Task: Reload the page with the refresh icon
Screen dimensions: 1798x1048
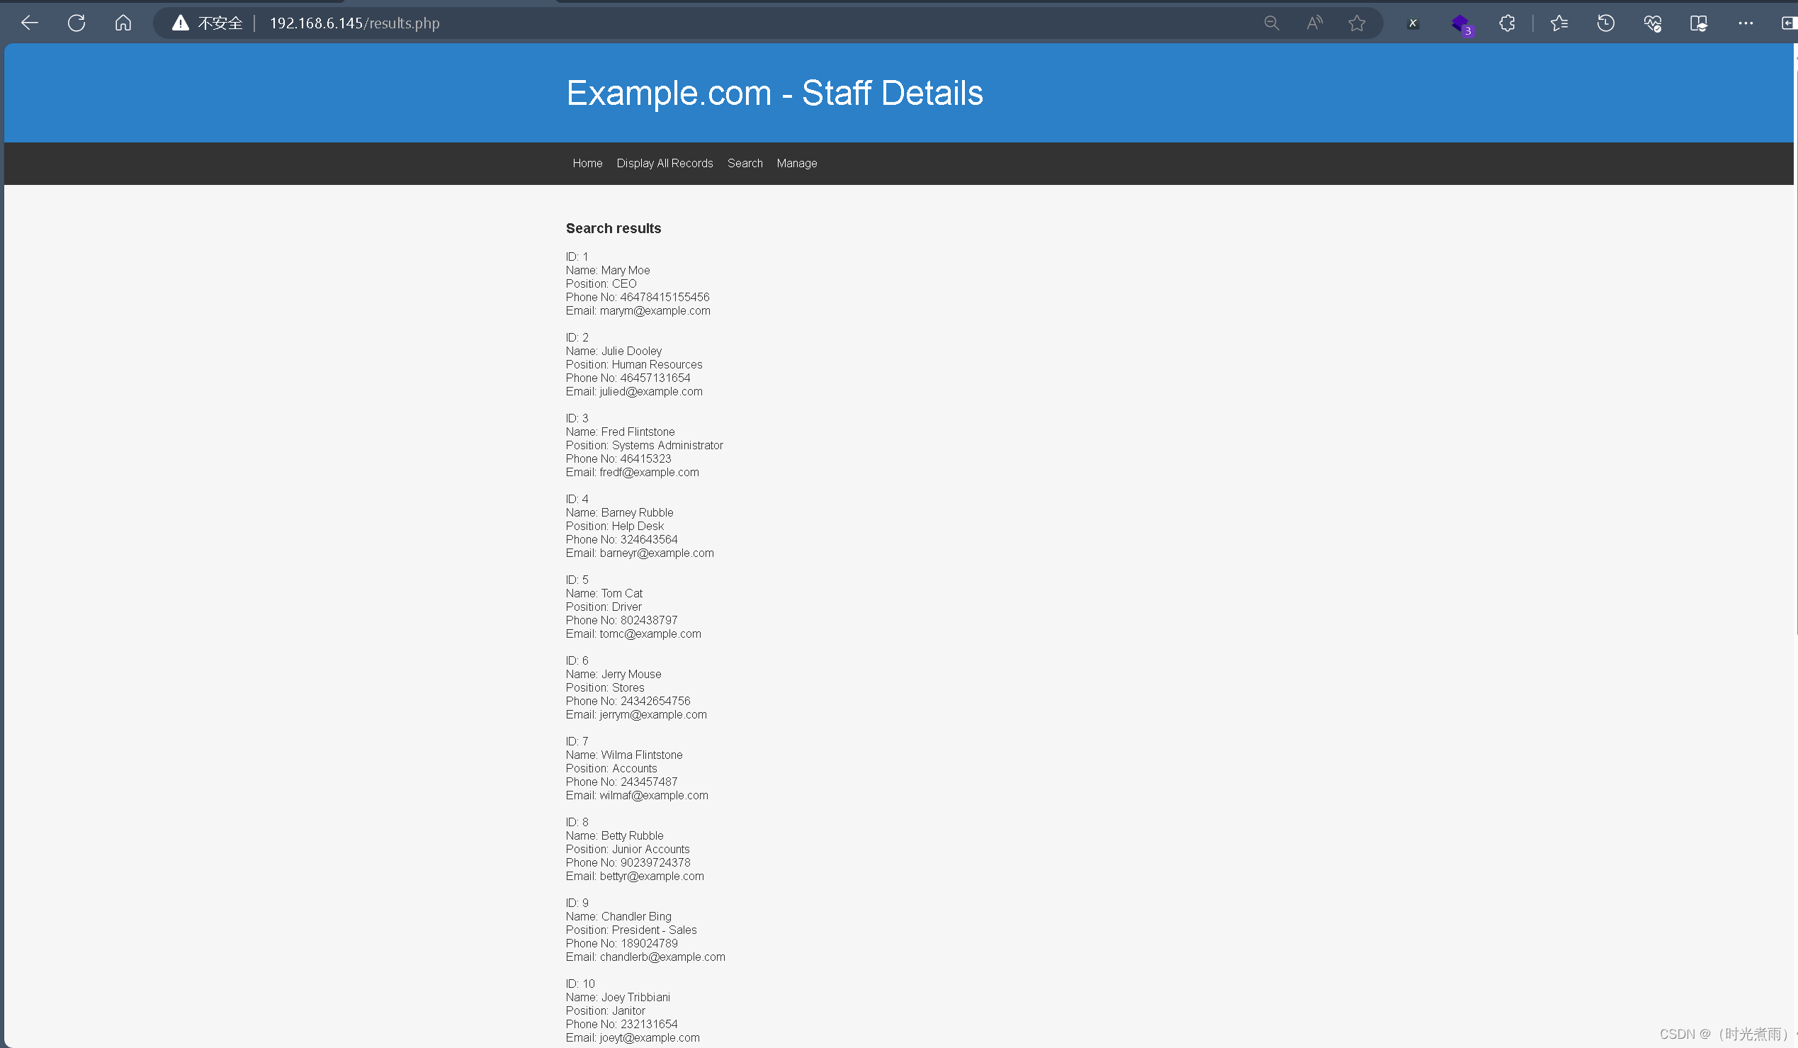Action: pyautogui.click(x=77, y=23)
